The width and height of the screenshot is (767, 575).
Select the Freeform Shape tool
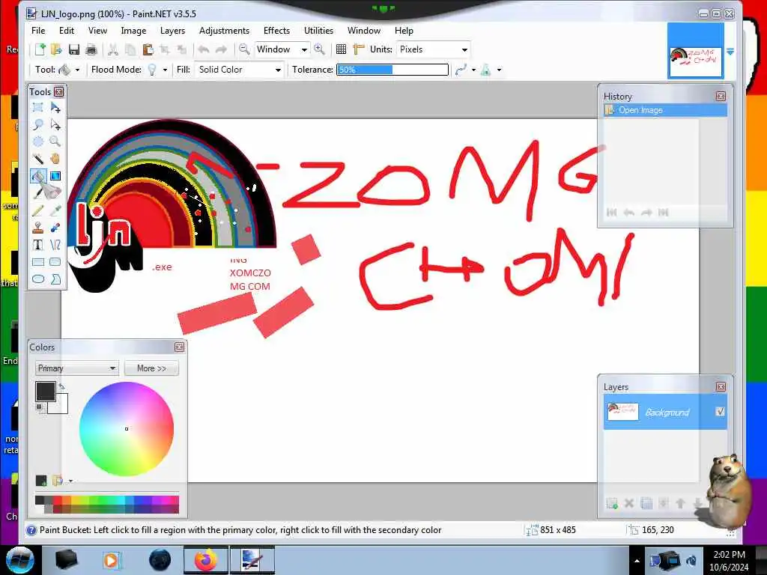(55, 279)
